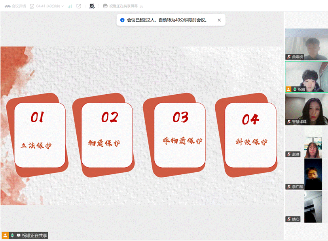Click the avatar icon beside 祝瑴正在共享屏幕
Viewport: 328px width, 241px height.
[x=105, y=6]
